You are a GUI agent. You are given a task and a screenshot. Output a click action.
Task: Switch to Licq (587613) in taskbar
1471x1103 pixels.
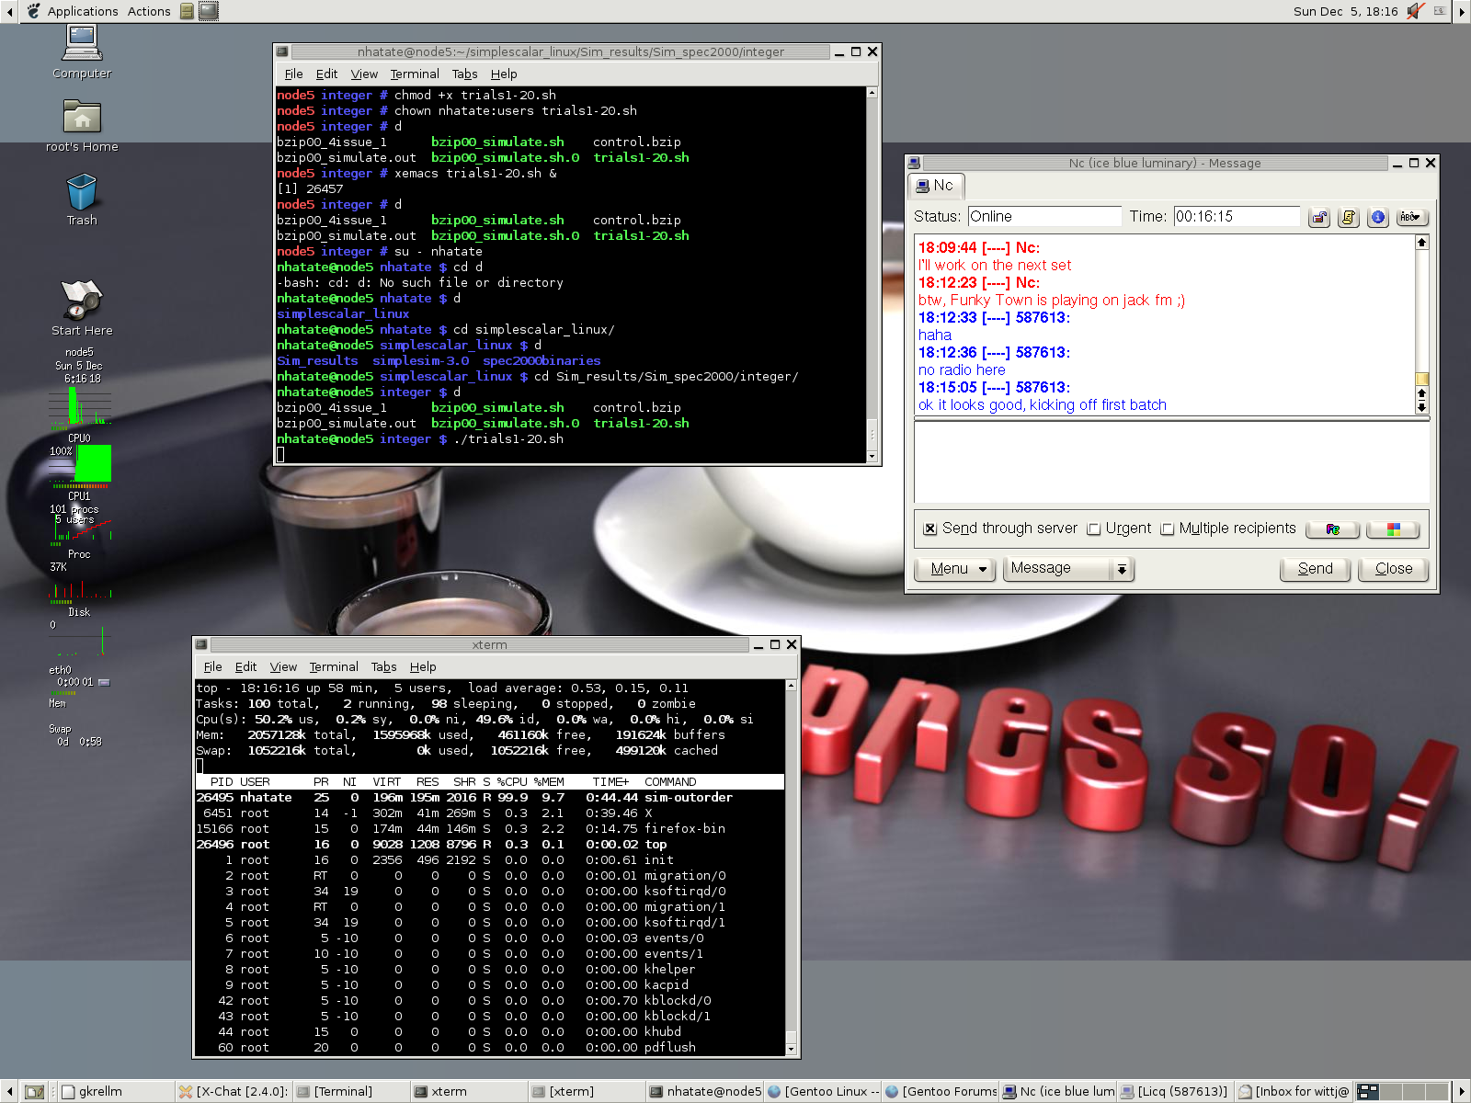tap(1175, 1091)
